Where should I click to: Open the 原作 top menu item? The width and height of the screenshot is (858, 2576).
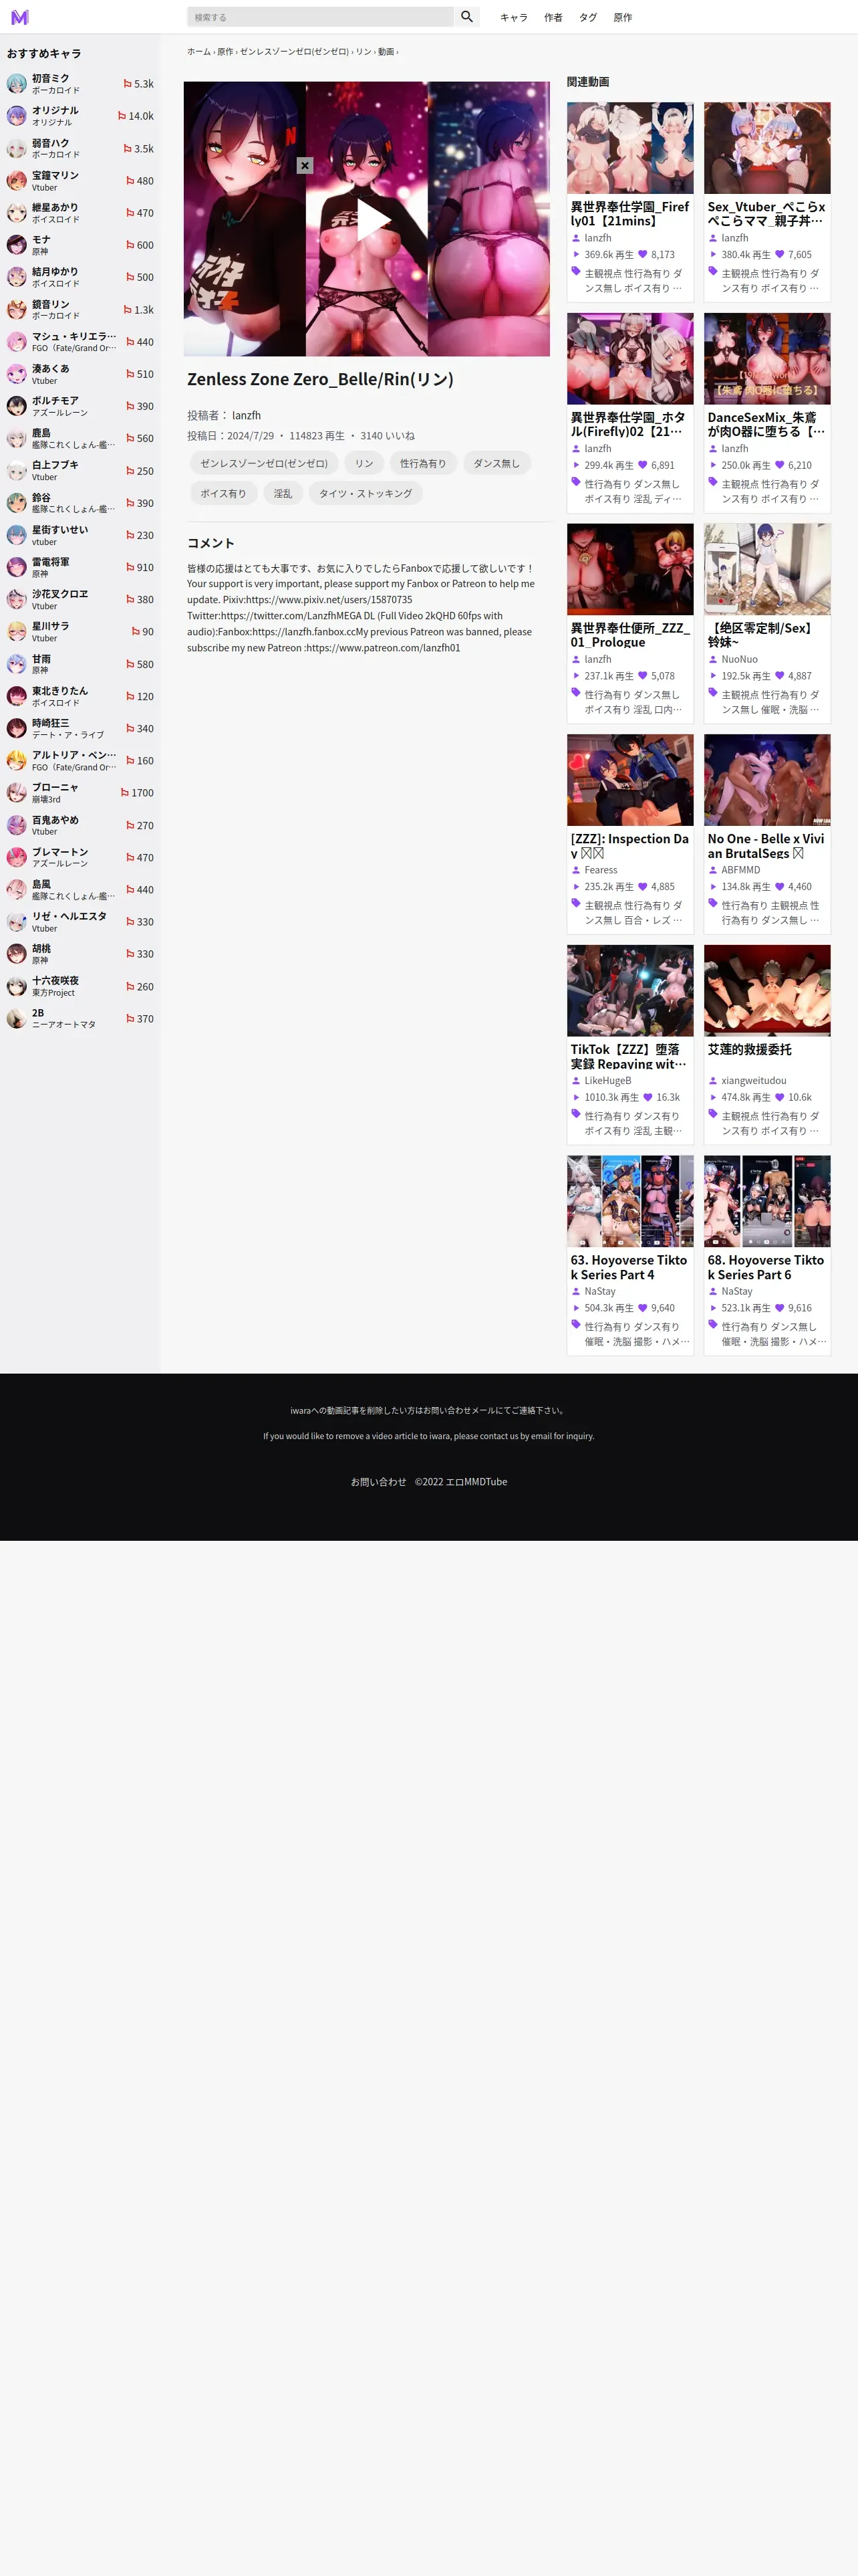(x=622, y=17)
